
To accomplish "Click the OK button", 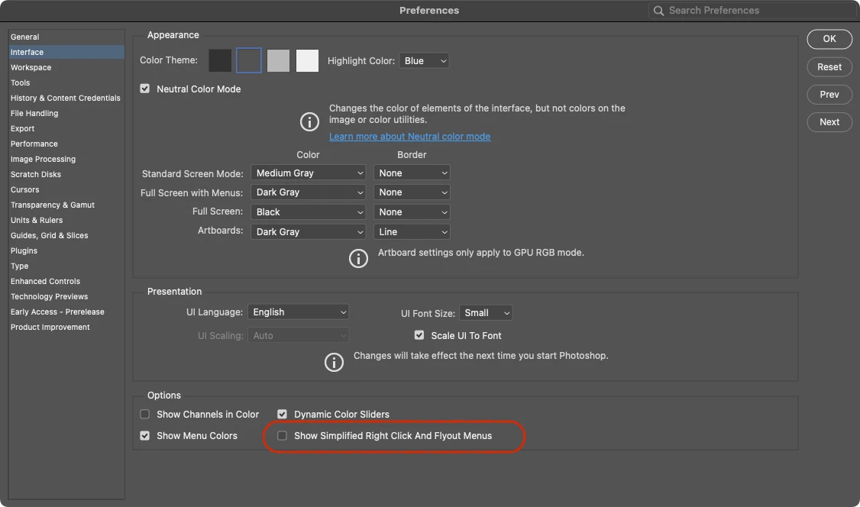I will click(x=829, y=39).
